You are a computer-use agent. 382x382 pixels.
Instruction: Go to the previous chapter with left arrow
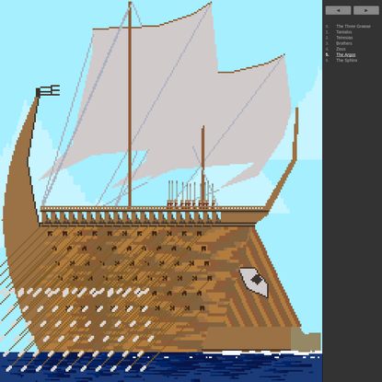[338, 10]
